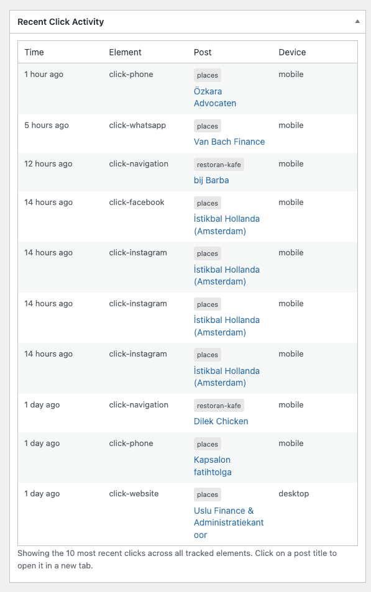Open the bij Barba post link
The width and height of the screenshot is (371, 592).
click(211, 180)
